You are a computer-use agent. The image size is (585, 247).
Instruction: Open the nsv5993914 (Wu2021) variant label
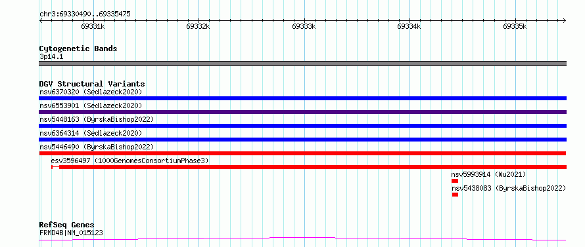pos(488,174)
